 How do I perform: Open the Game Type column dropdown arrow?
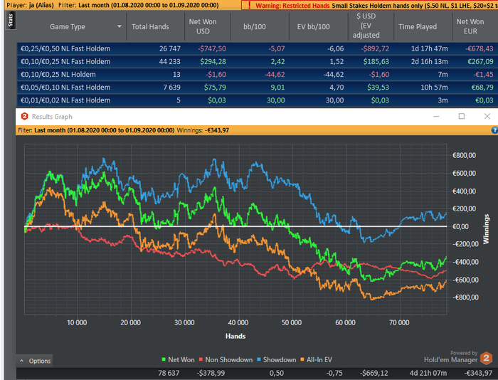(120, 26)
